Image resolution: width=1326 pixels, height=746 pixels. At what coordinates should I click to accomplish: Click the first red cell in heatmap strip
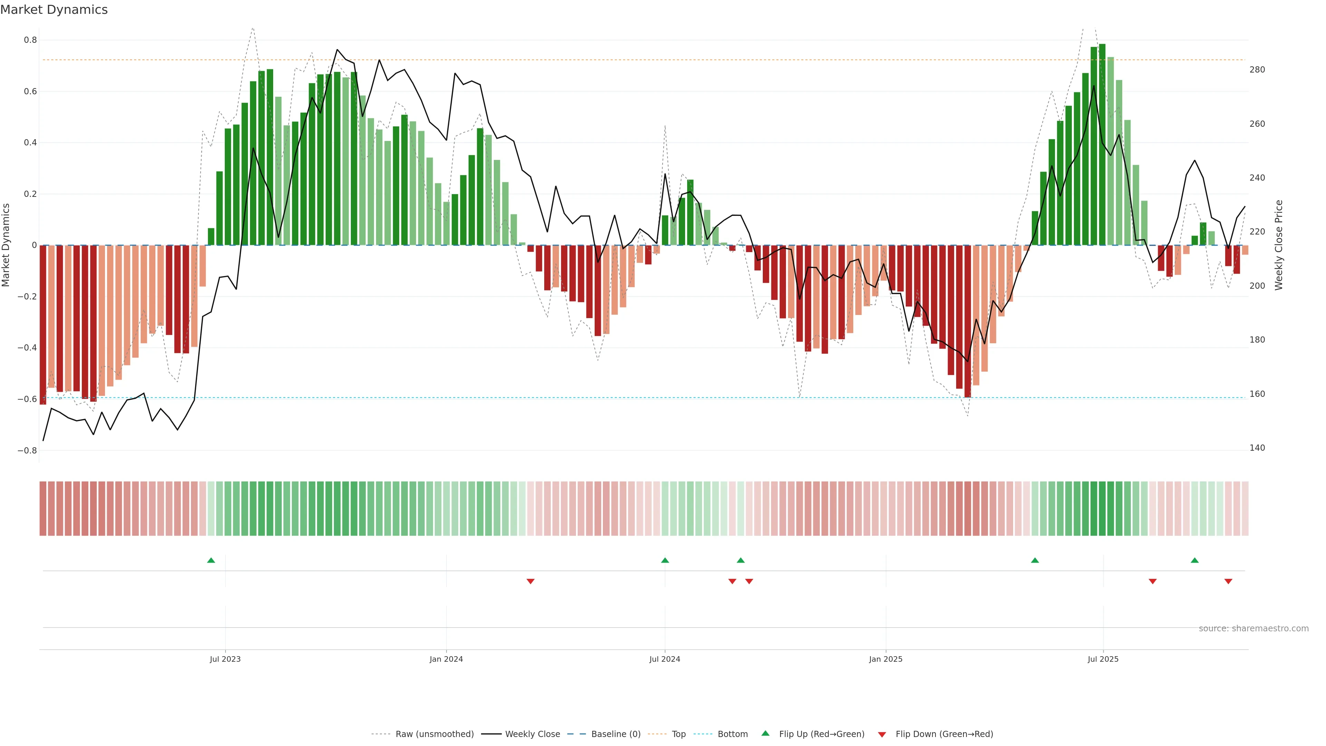[x=43, y=508]
